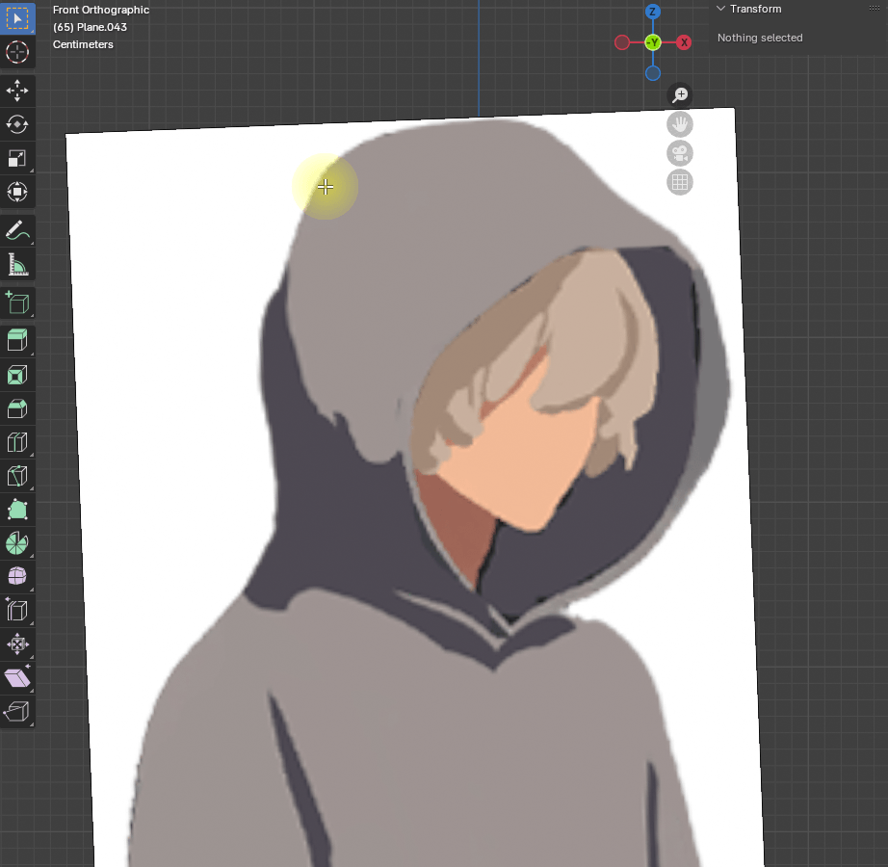Select the Rotate tool
The width and height of the screenshot is (888, 867).
click(17, 124)
